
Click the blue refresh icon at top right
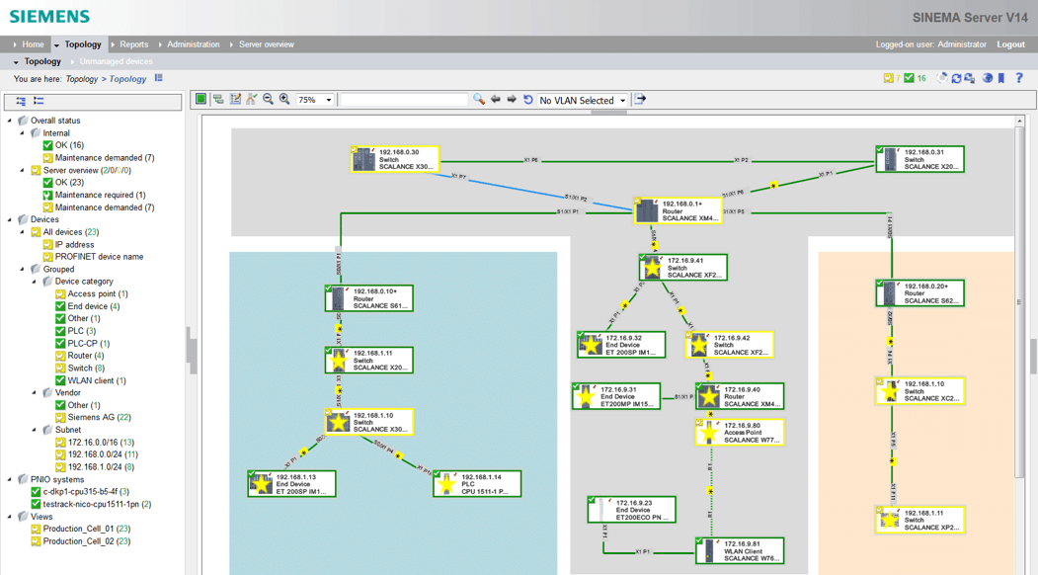pyautogui.click(x=956, y=78)
